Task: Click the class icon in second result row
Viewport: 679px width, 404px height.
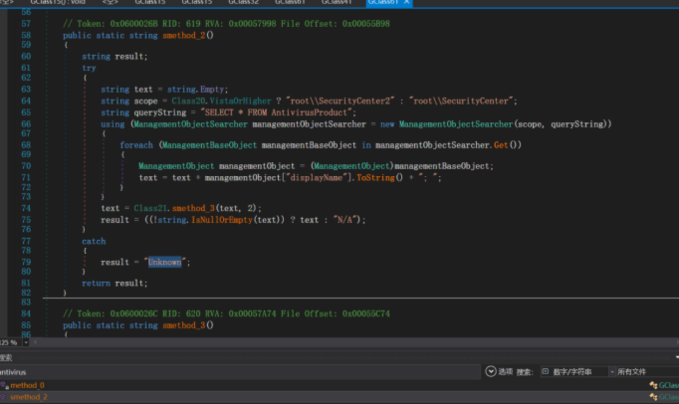Action: (x=653, y=397)
